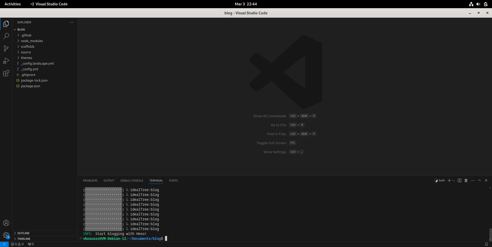Open the network icon in system tray
Image resolution: width=492 pixels, height=247 pixels.
471,4
